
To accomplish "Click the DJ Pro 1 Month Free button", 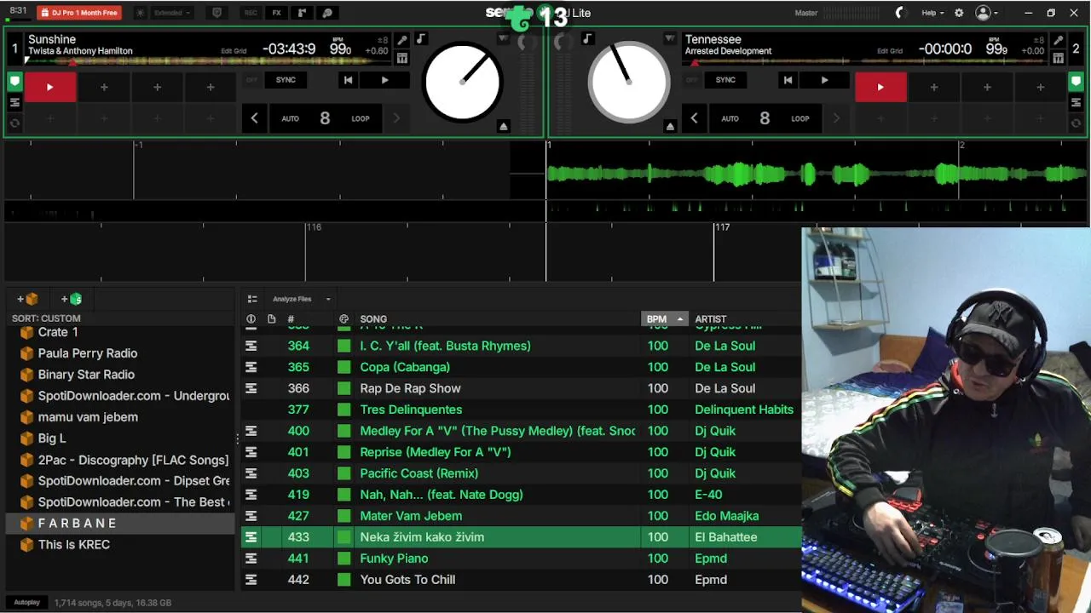I will pyautogui.click(x=79, y=13).
